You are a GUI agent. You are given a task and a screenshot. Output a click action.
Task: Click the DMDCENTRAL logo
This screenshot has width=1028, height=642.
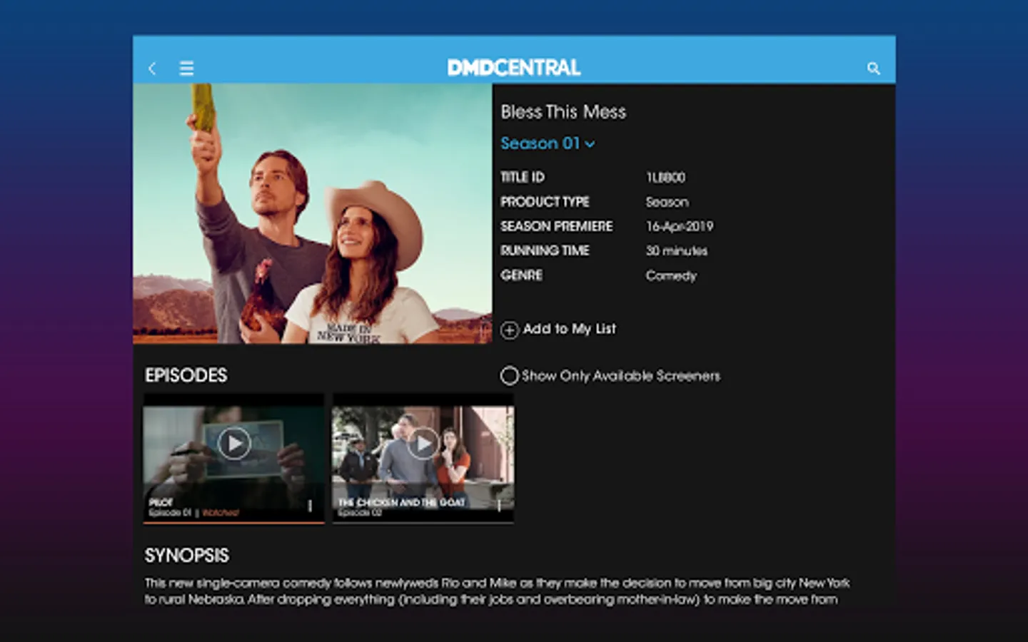514,68
